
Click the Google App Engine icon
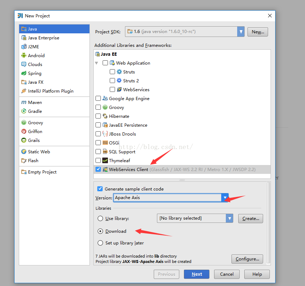coord(105,98)
